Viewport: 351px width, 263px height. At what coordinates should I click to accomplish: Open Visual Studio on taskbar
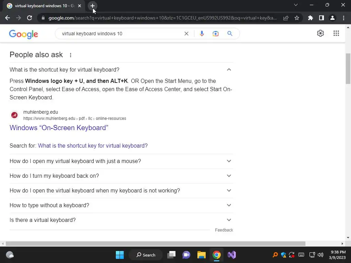point(232,255)
